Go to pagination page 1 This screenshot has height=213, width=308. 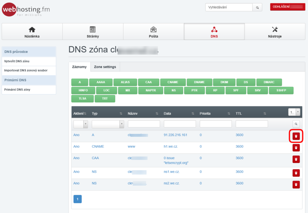pyautogui.click(x=77, y=199)
